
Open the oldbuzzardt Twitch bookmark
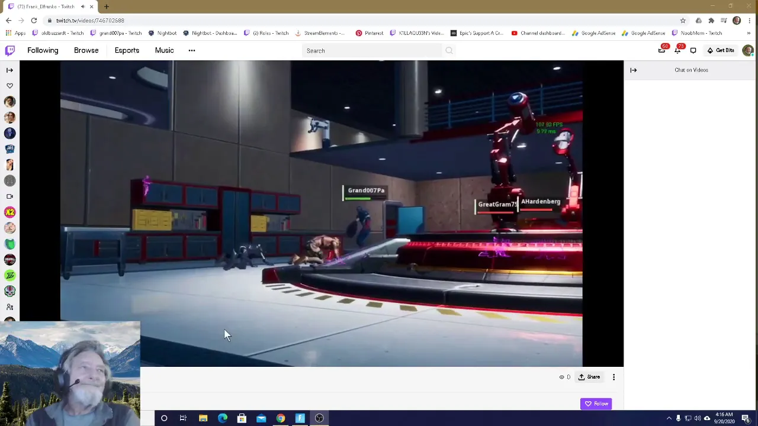click(58, 33)
